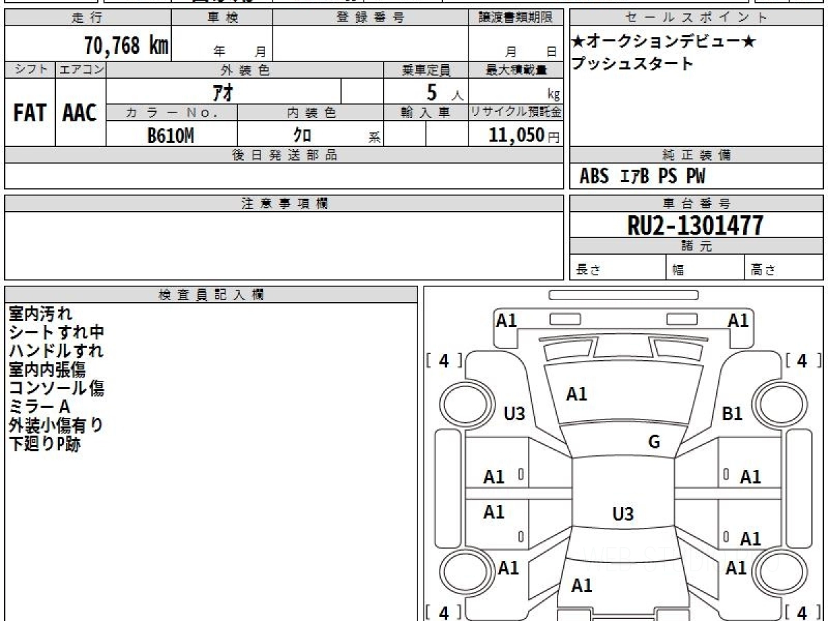Click the リサイクル預託金 header cell
This screenshot has width=828, height=621.
pyautogui.click(x=515, y=112)
